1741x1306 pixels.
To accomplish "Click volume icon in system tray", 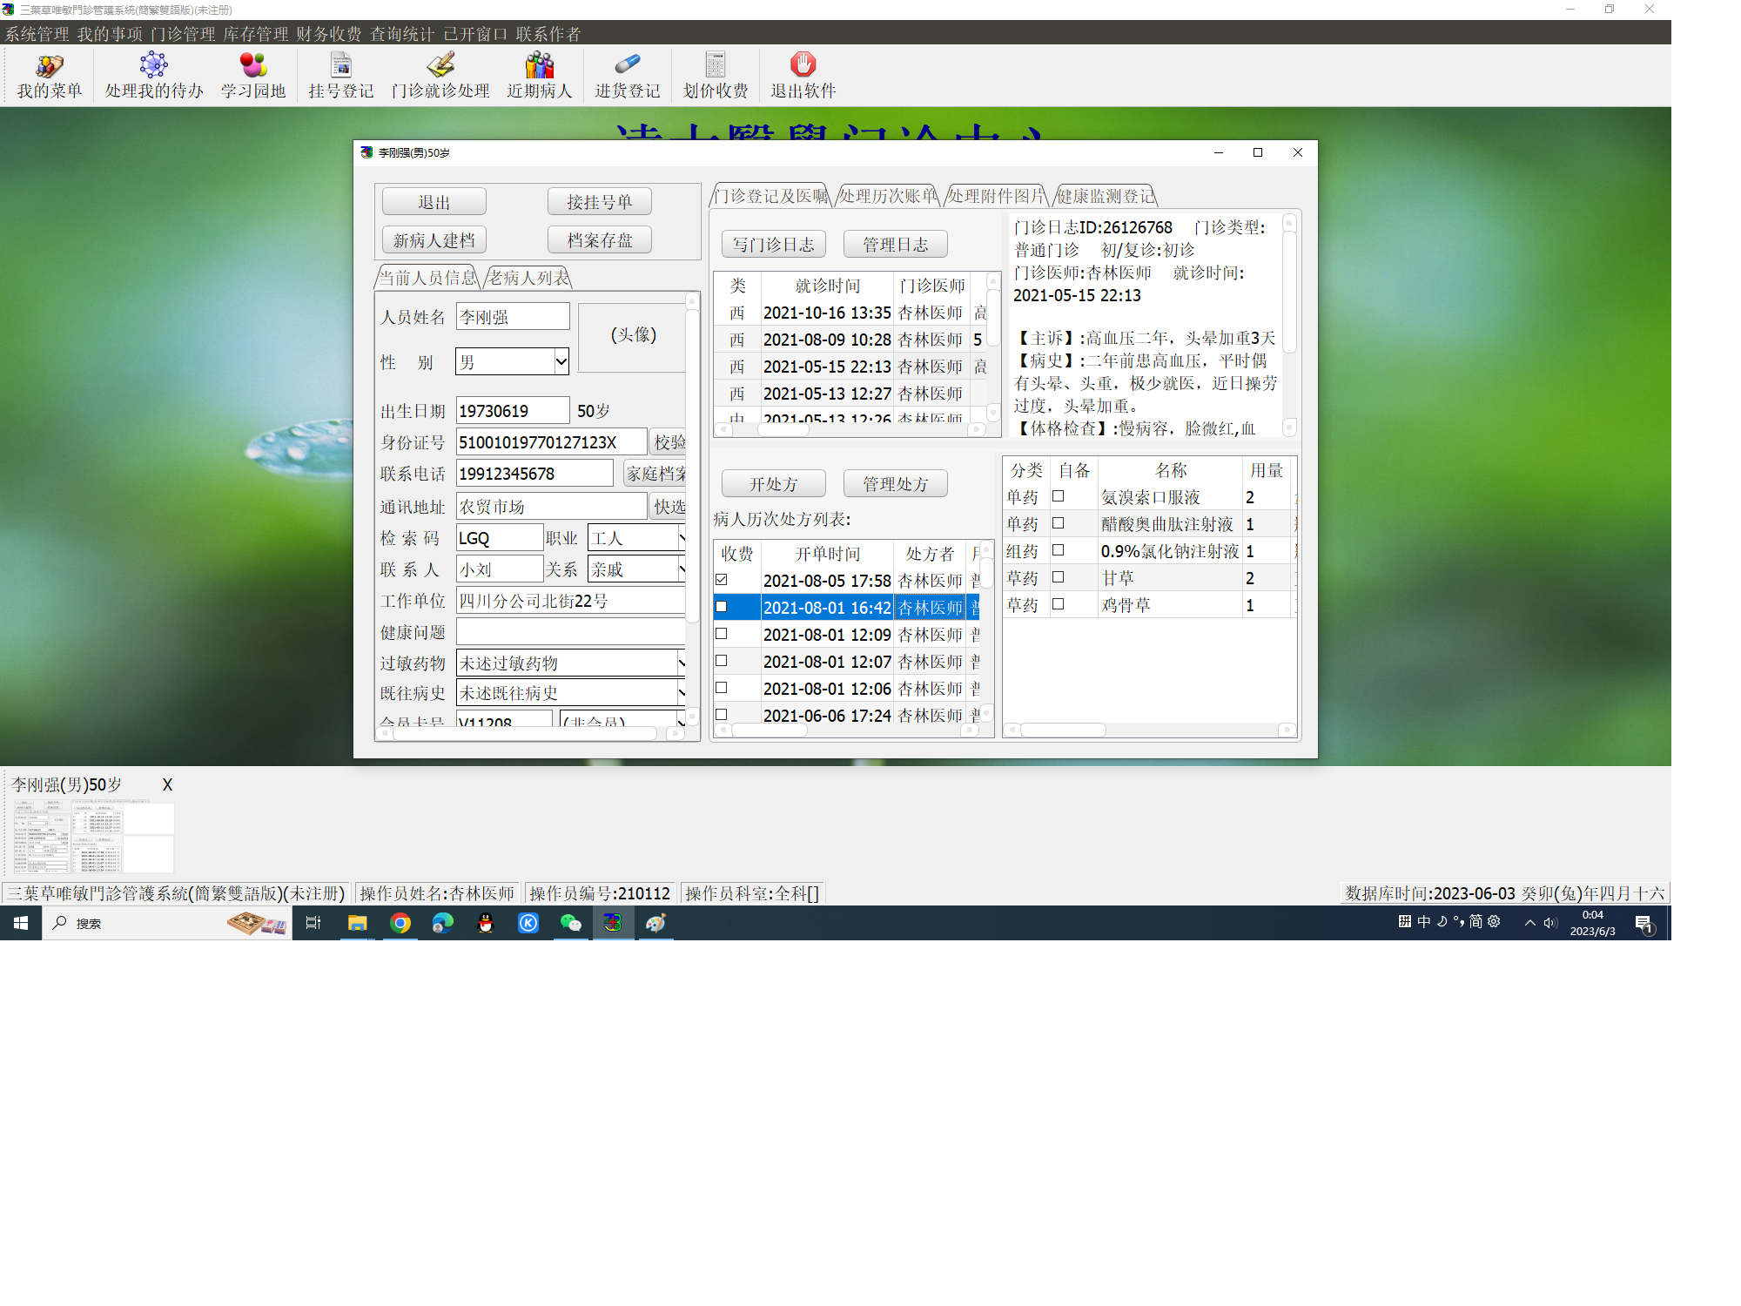I will point(1550,923).
